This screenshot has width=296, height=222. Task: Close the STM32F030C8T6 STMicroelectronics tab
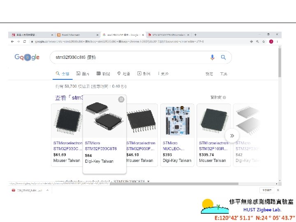(188, 35)
